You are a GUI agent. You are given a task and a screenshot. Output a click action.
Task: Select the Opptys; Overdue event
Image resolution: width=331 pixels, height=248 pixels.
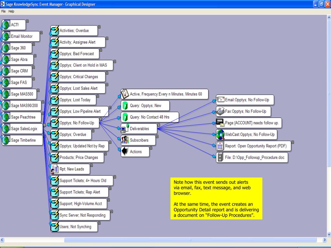coord(71,135)
